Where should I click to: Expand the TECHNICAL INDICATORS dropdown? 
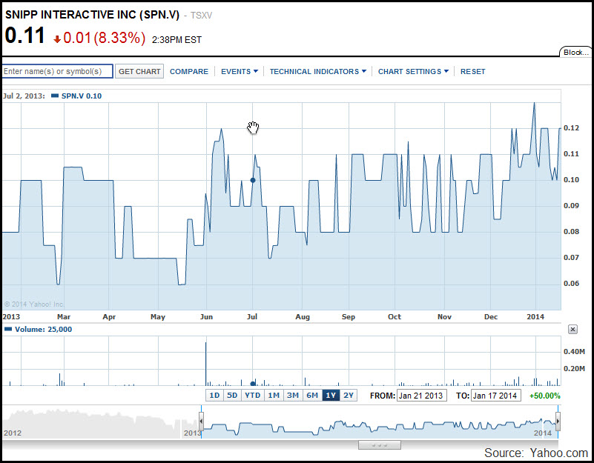318,72
